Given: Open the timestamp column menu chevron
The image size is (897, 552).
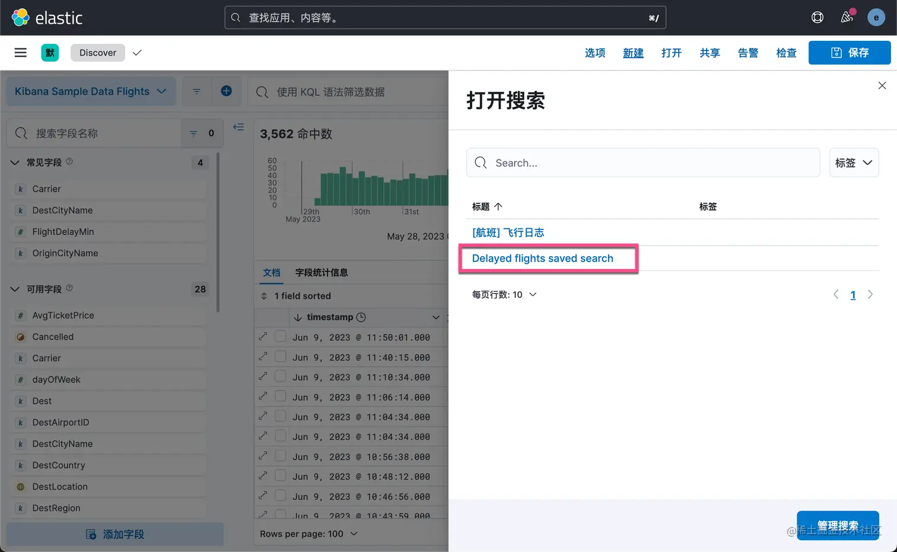Looking at the screenshot, I should click(436, 317).
